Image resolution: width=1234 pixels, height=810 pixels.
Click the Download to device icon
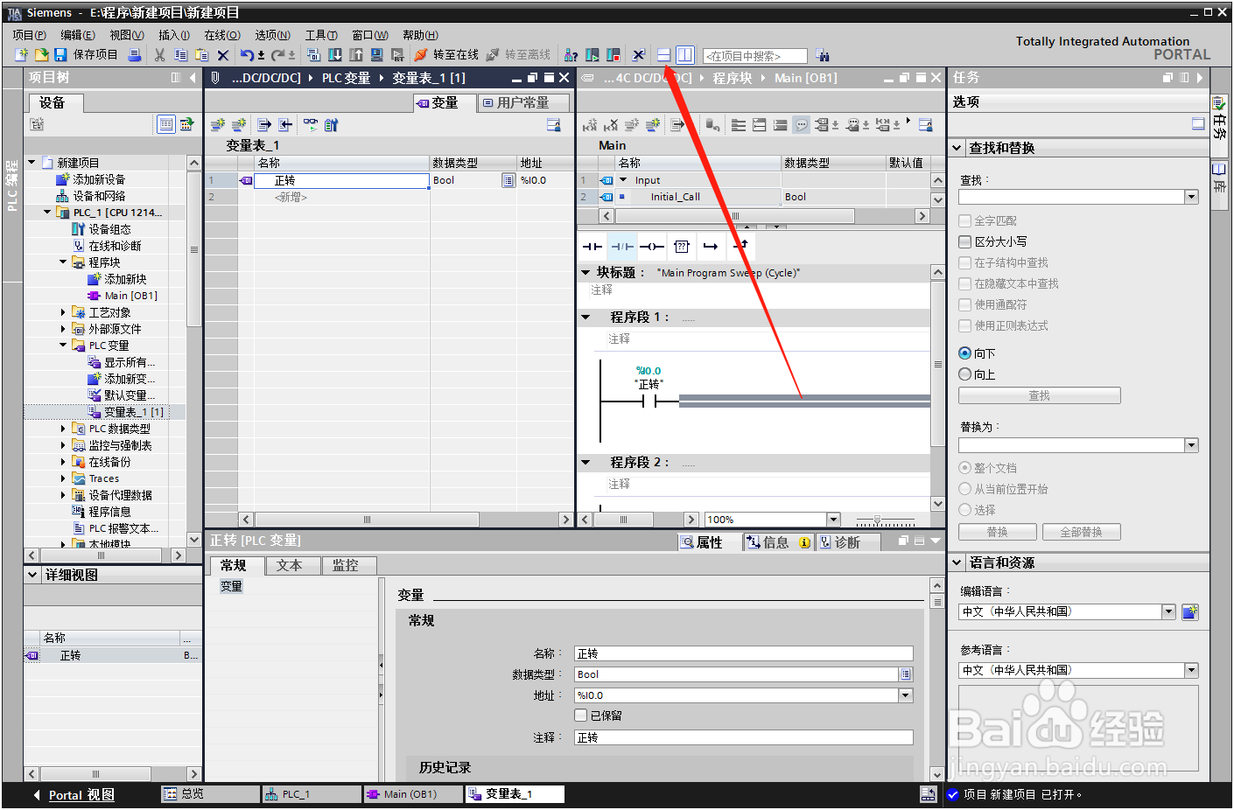click(335, 55)
